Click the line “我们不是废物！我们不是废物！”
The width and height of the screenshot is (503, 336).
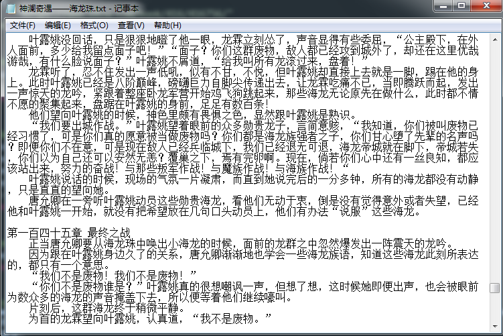(115, 276)
